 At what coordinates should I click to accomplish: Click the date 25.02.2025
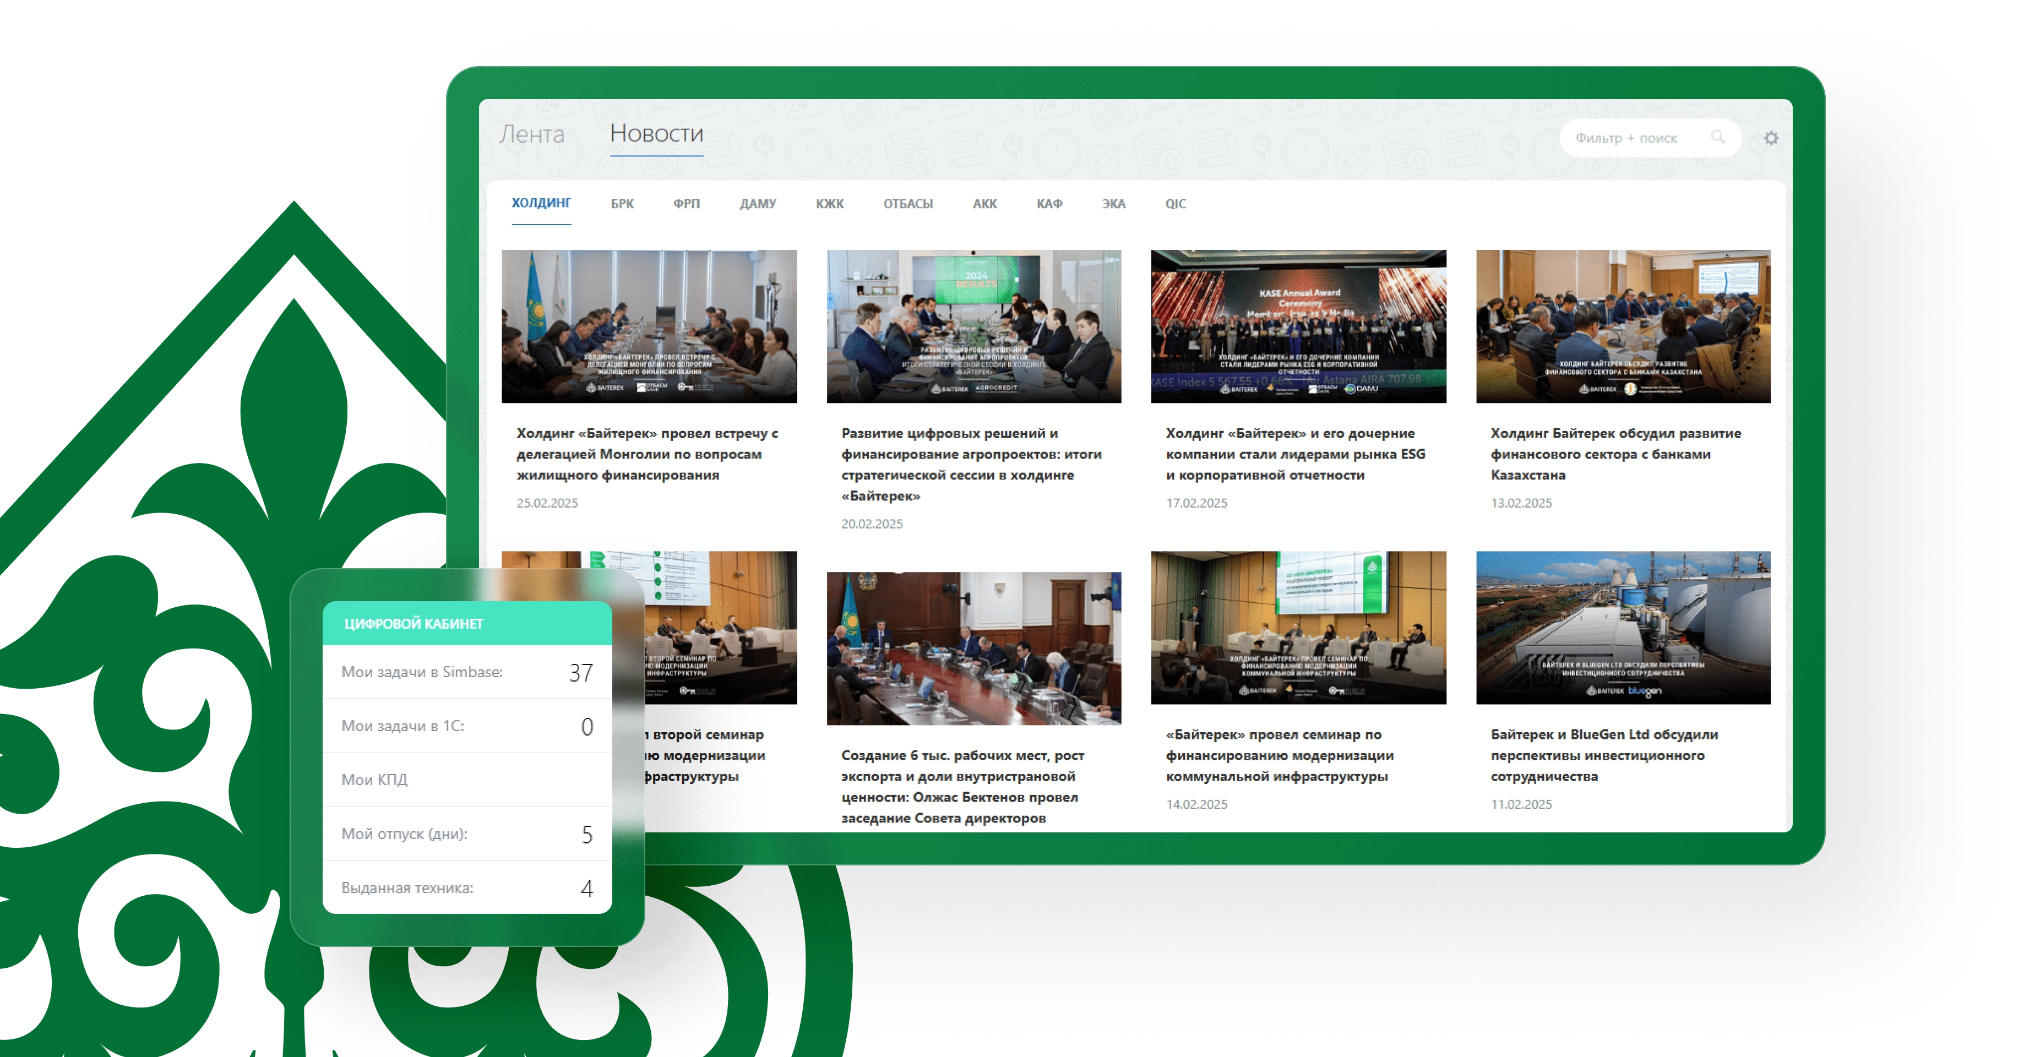click(x=547, y=503)
